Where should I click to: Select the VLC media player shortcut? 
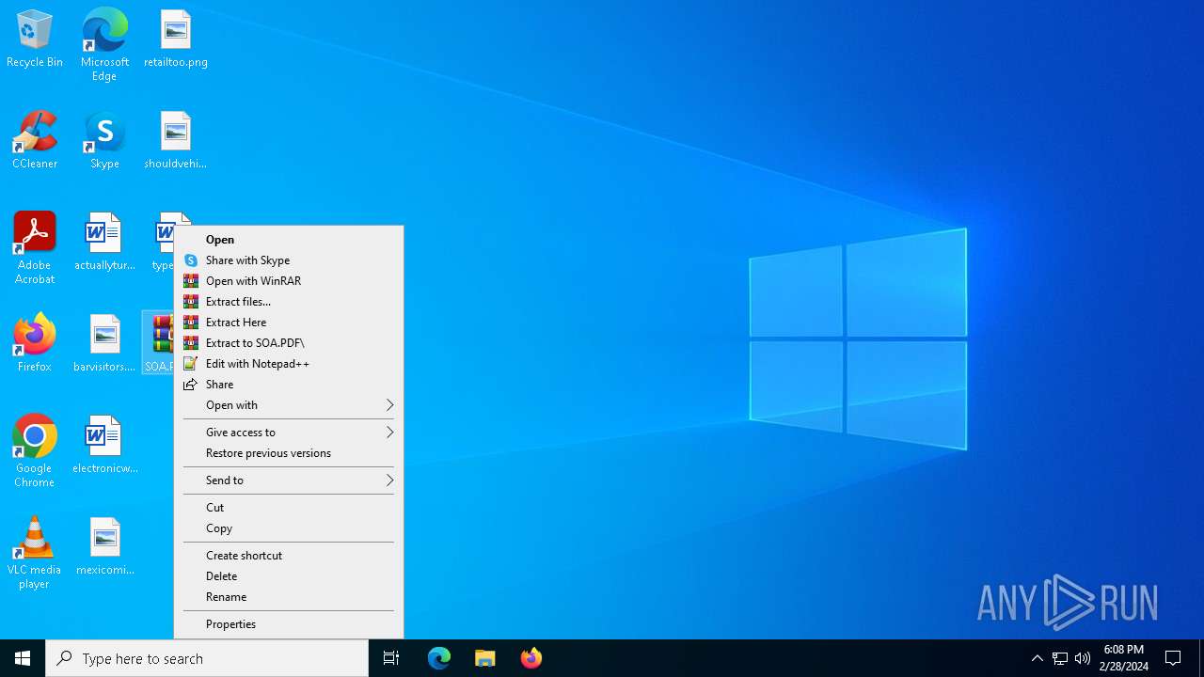click(x=35, y=553)
